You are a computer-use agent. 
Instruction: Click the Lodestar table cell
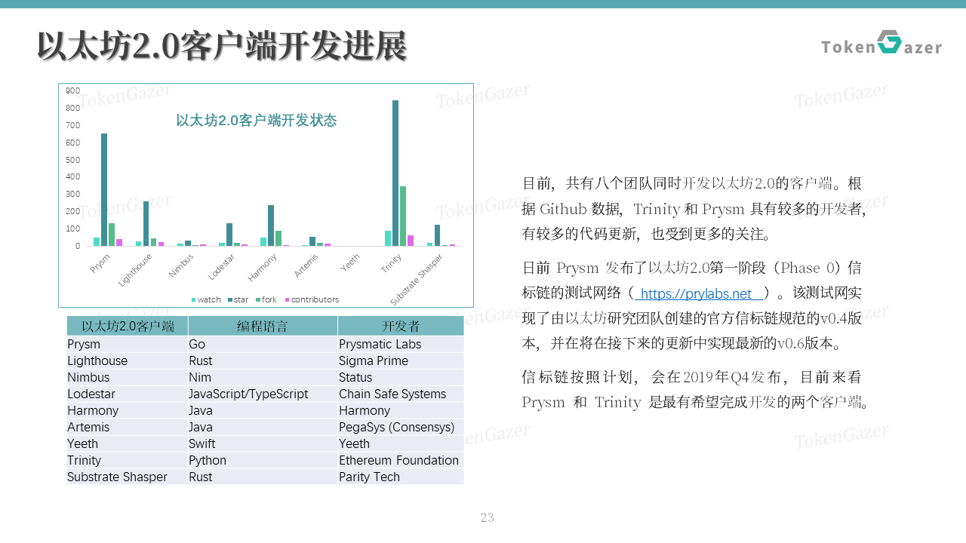click(128, 394)
